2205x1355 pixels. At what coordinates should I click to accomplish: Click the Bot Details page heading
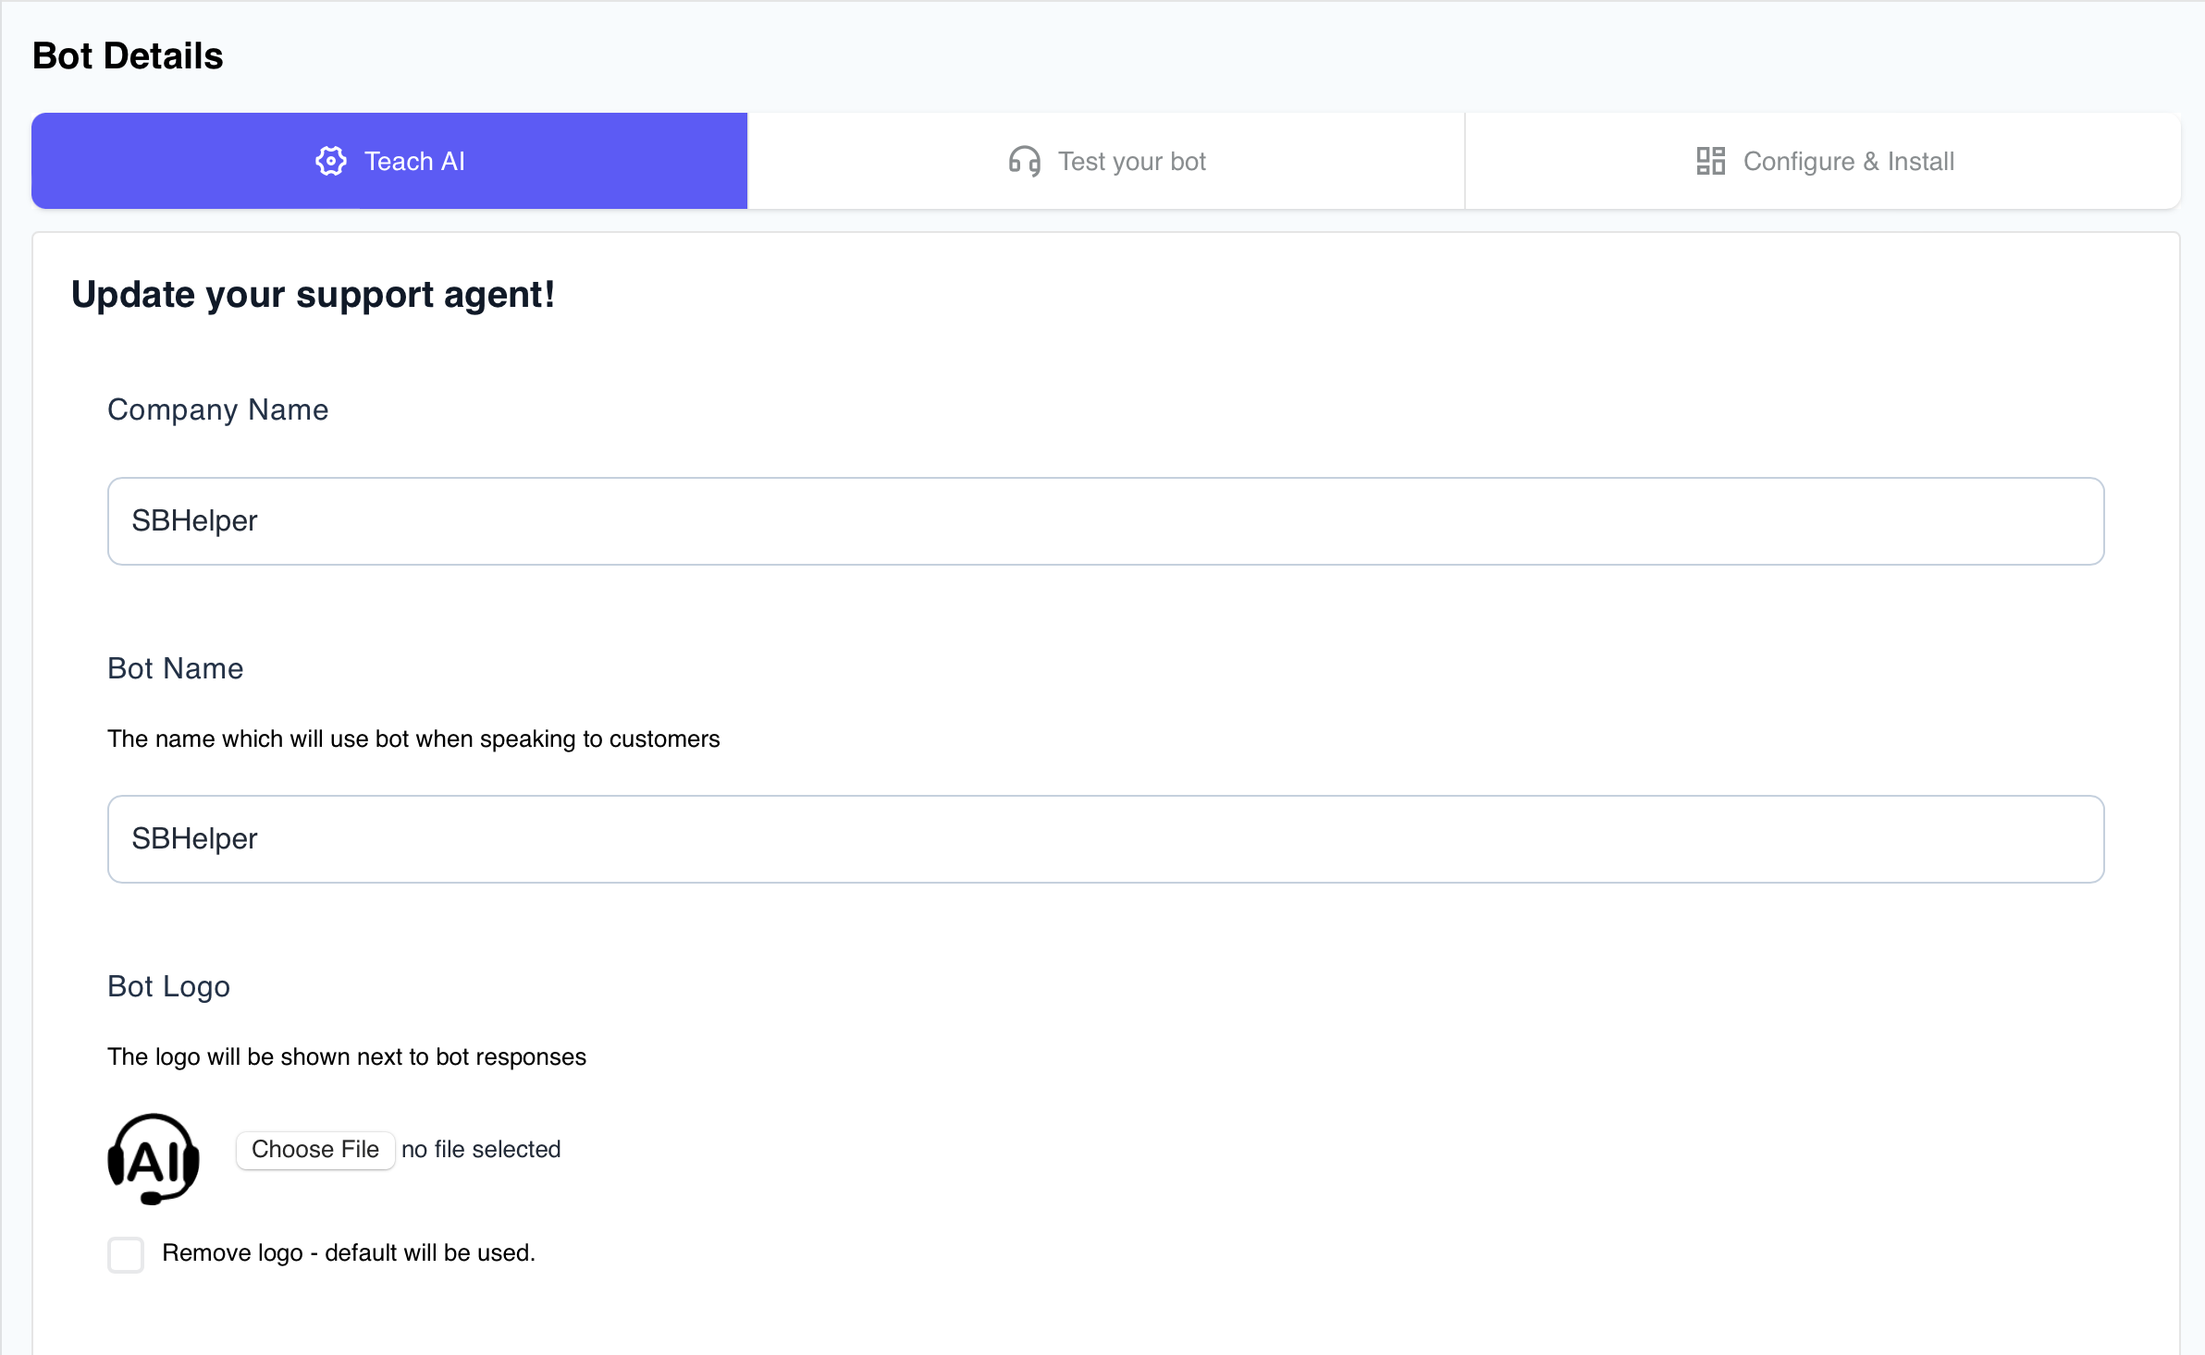pyautogui.click(x=128, y=55)
